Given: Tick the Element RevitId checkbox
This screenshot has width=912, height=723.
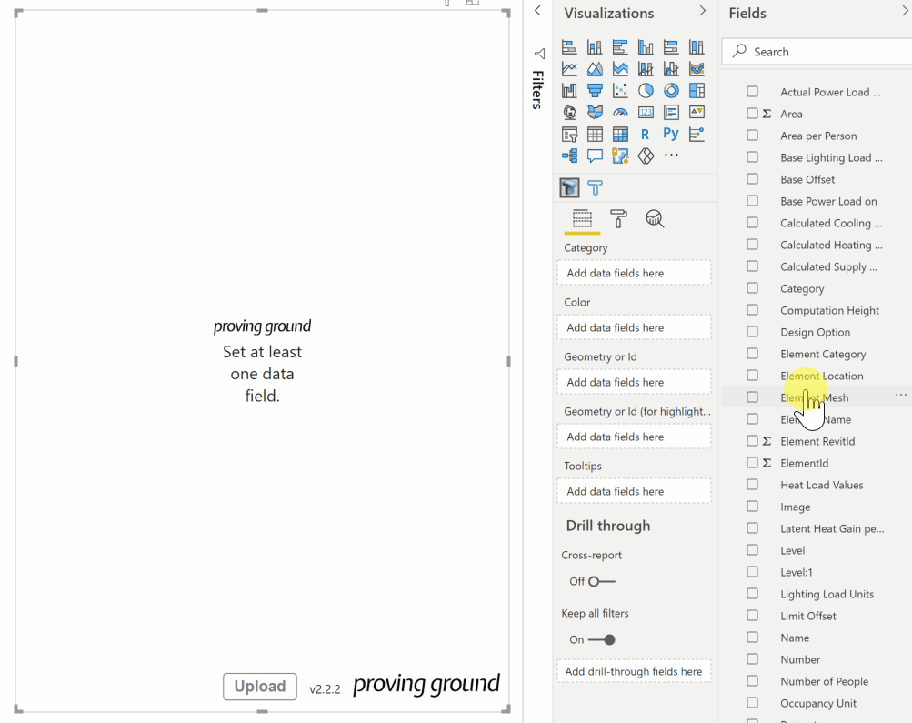Looking at the screenshot, I should coord(752,440).
